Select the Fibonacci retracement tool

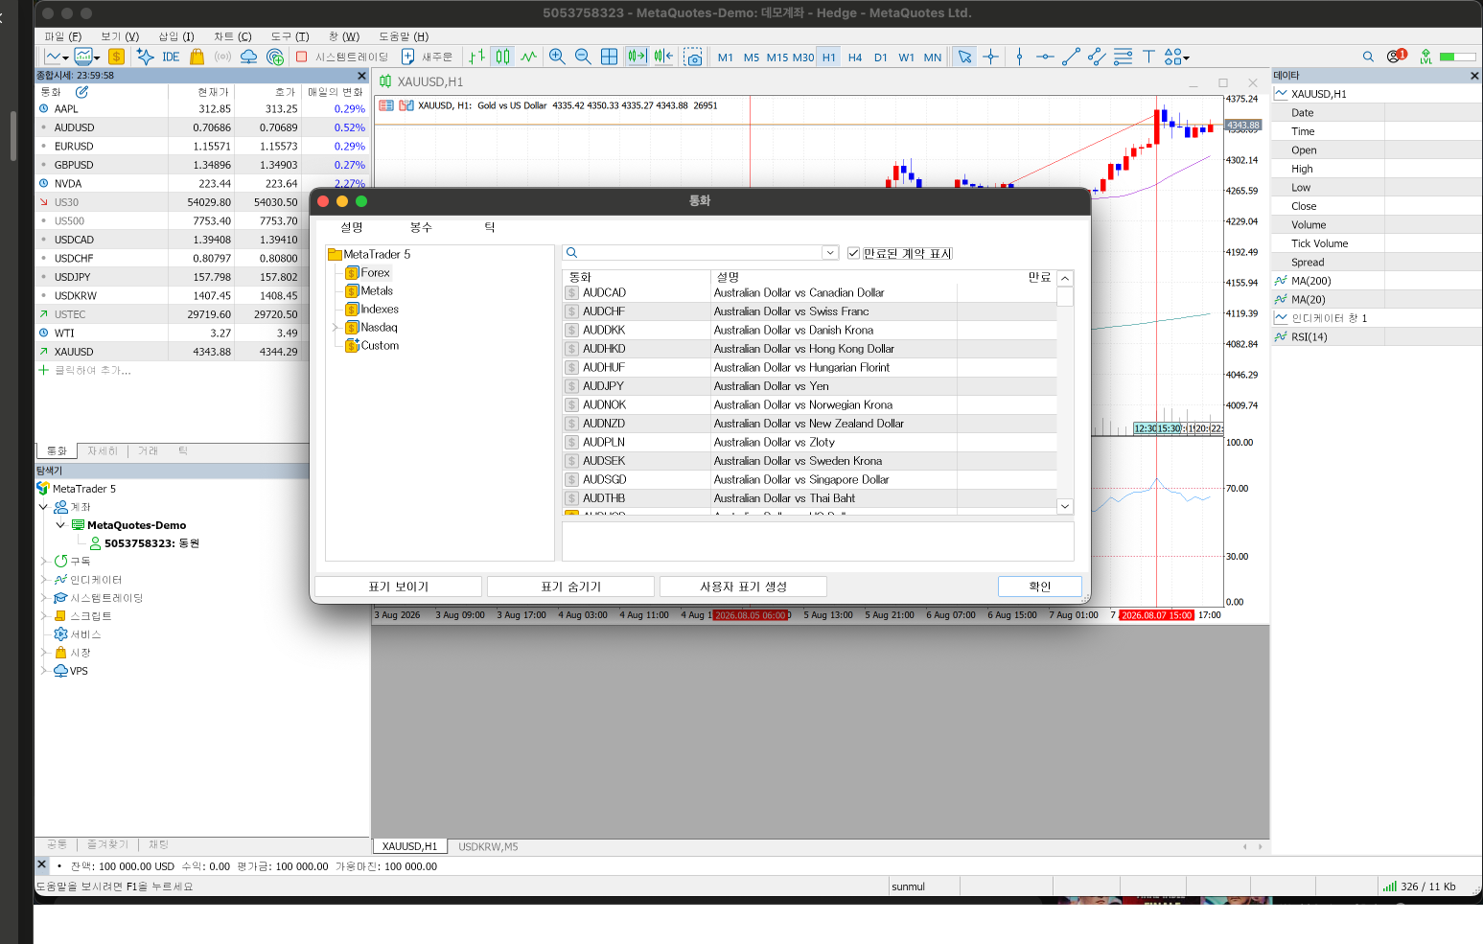pyautogui.click(x=1123, y=57)
